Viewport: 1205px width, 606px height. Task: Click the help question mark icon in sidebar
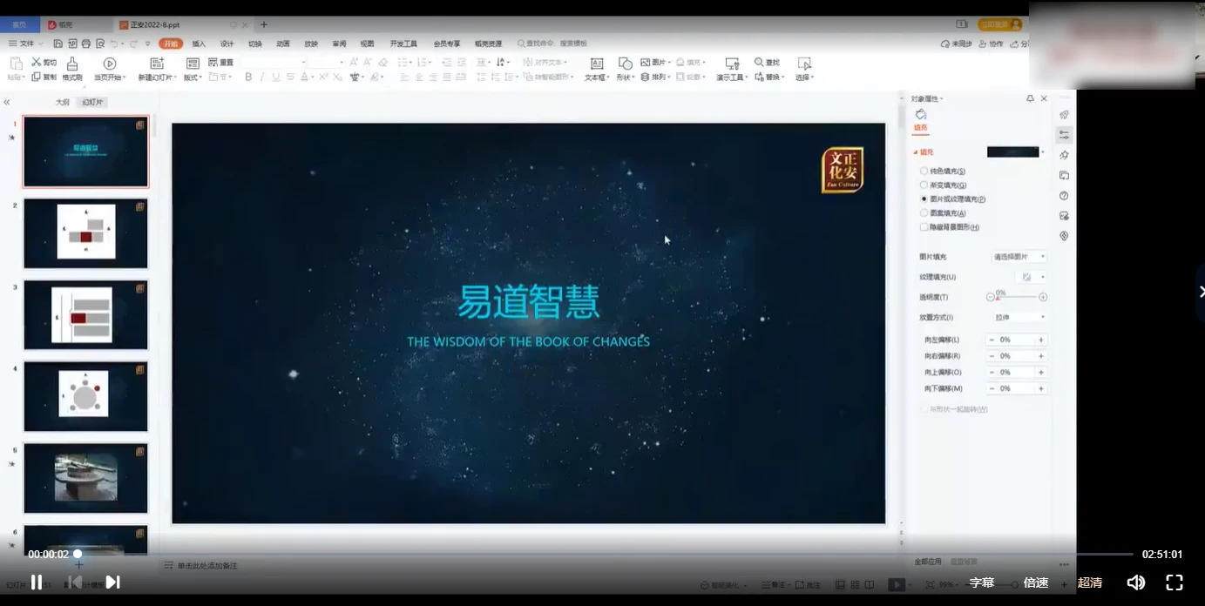(x=1064, y=196)
